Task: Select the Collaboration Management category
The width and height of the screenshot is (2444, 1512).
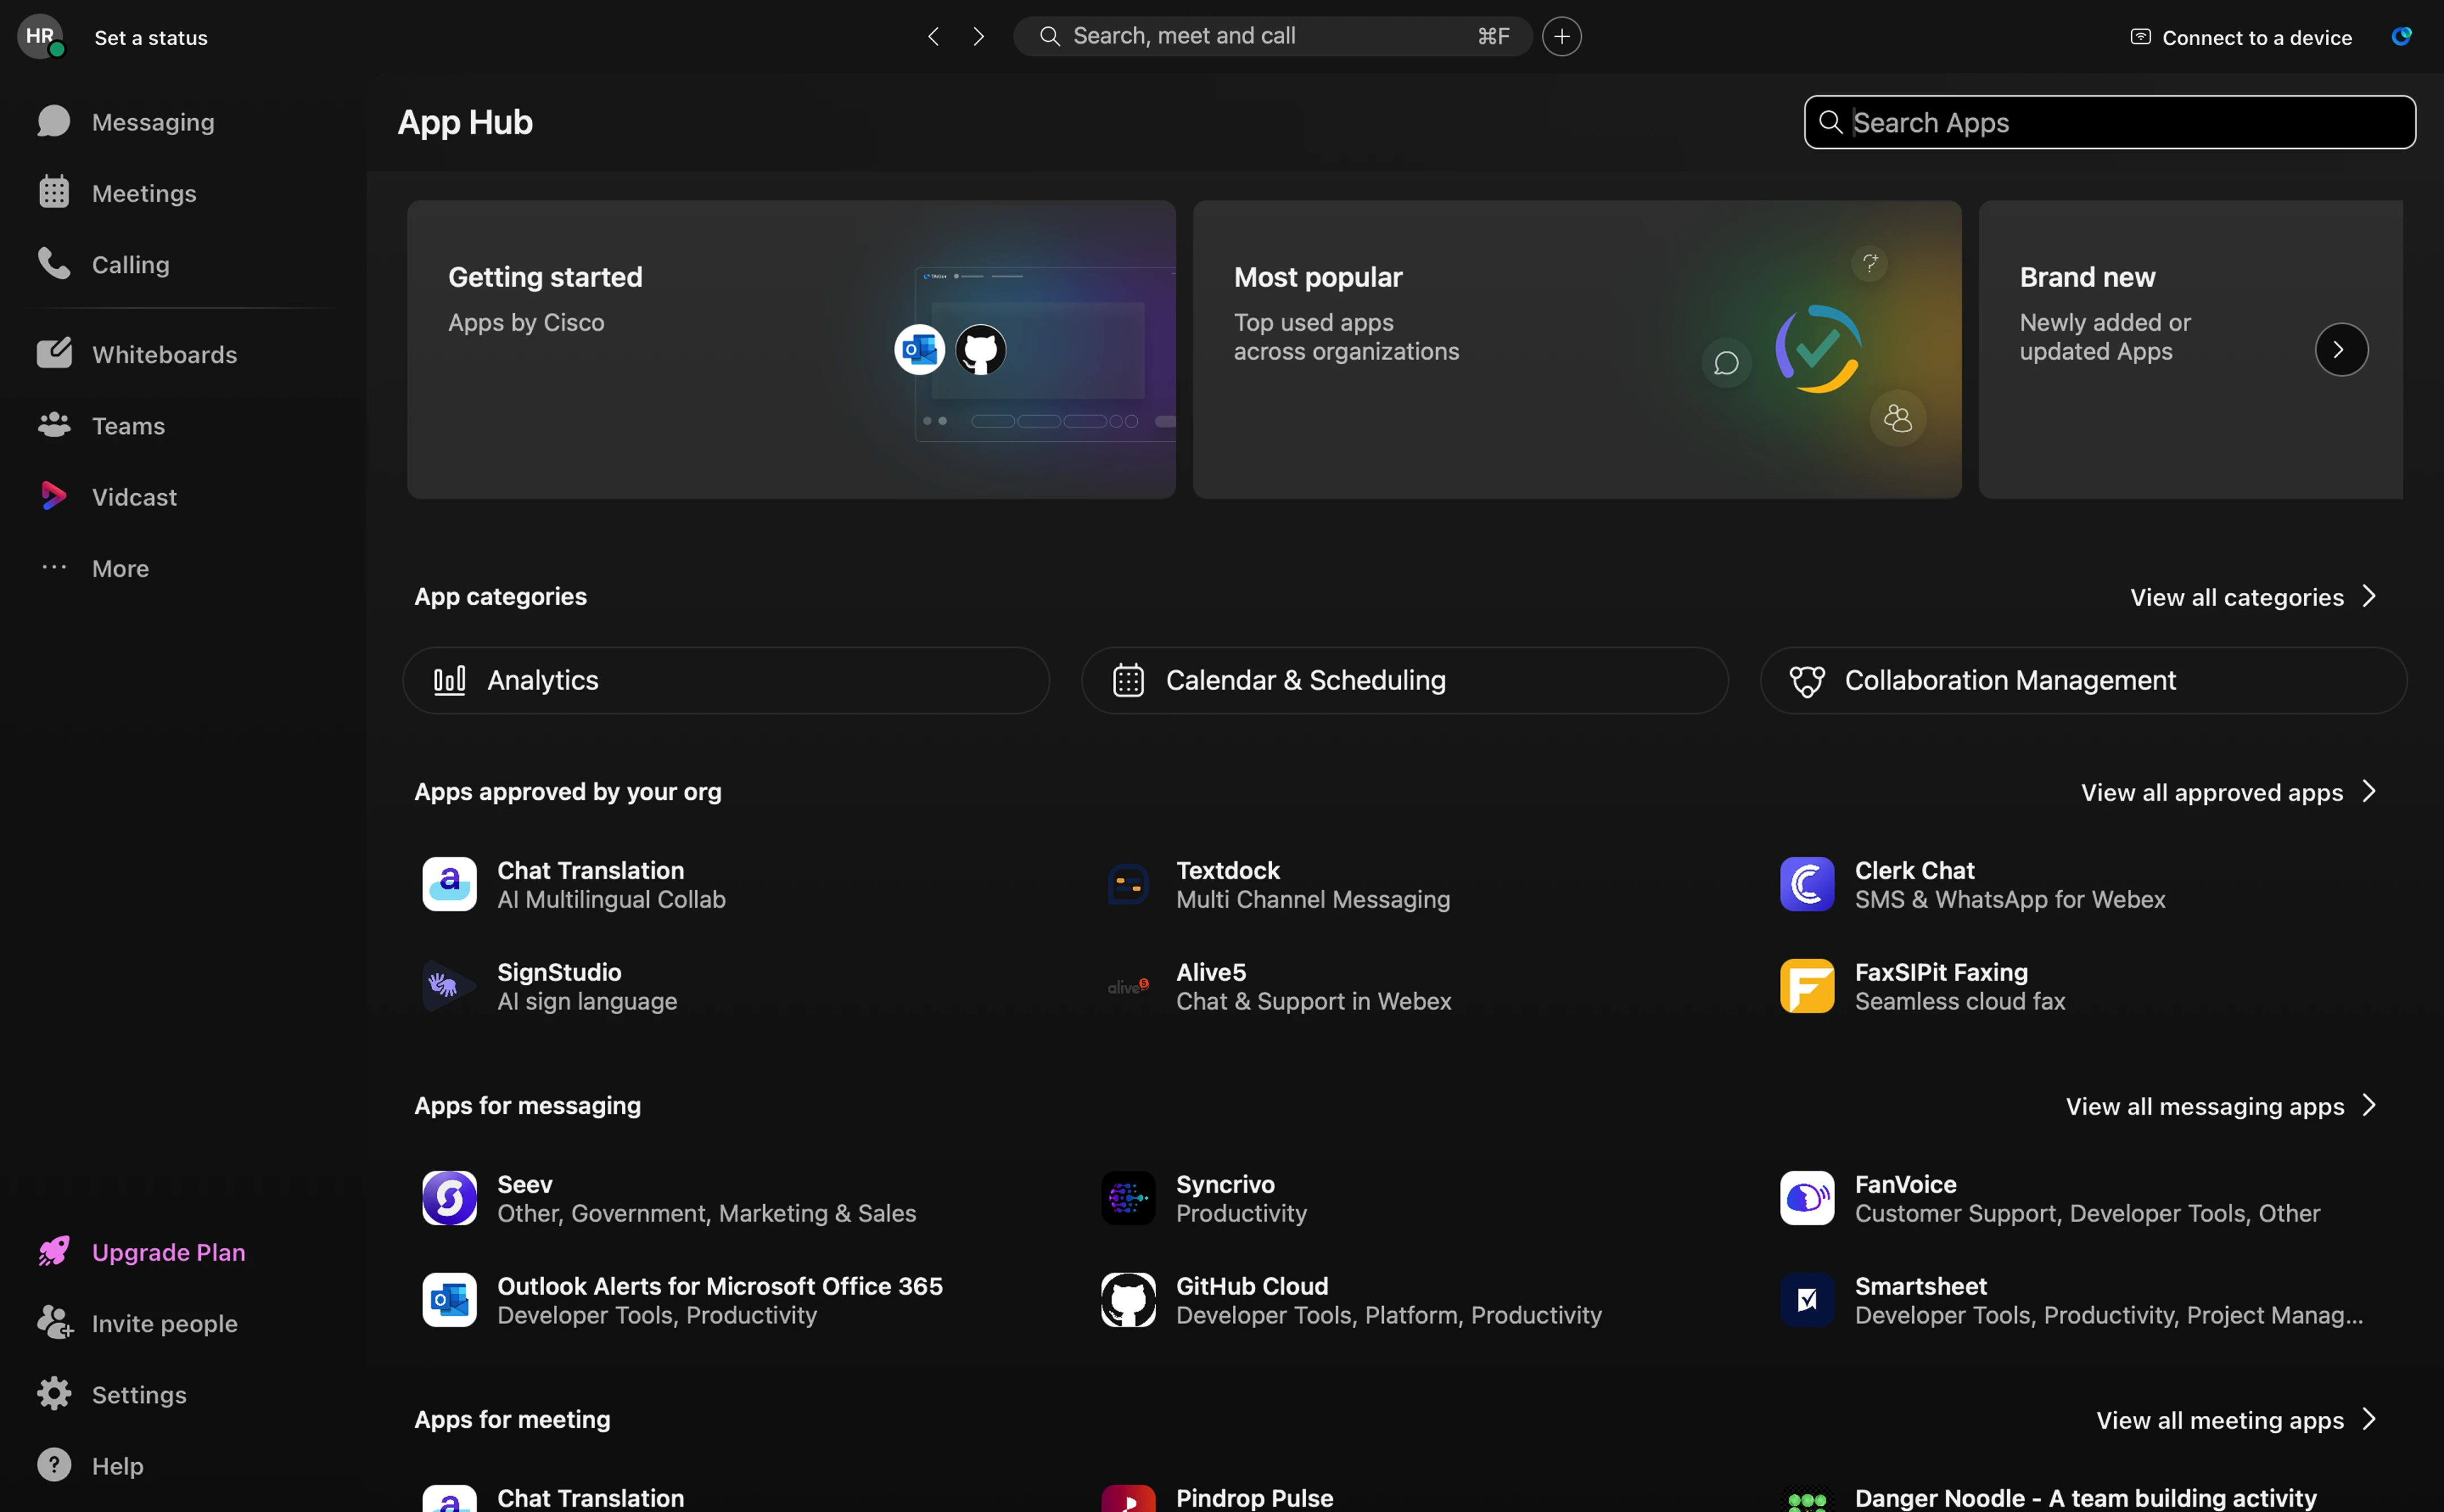Action: click(2083, 680)
